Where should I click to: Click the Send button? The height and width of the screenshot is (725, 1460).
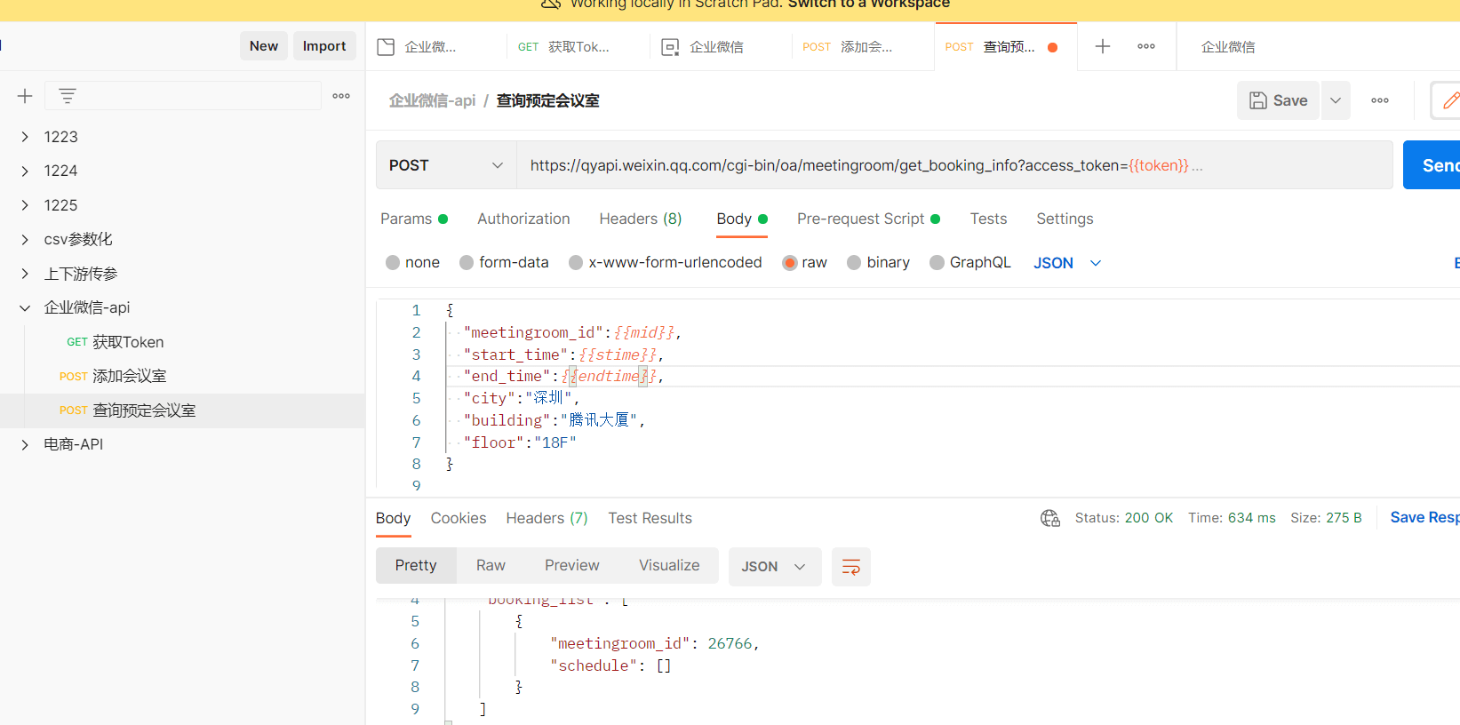coord(1432,165)
